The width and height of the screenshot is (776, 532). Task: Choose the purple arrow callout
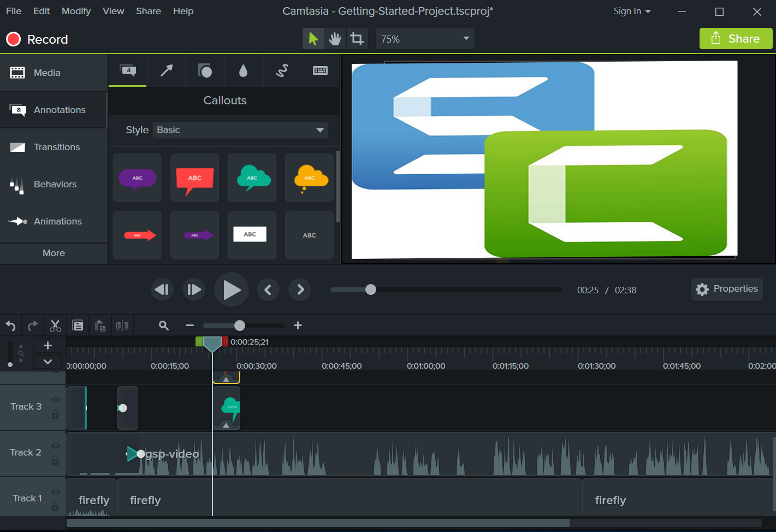(x=195, y=235)
